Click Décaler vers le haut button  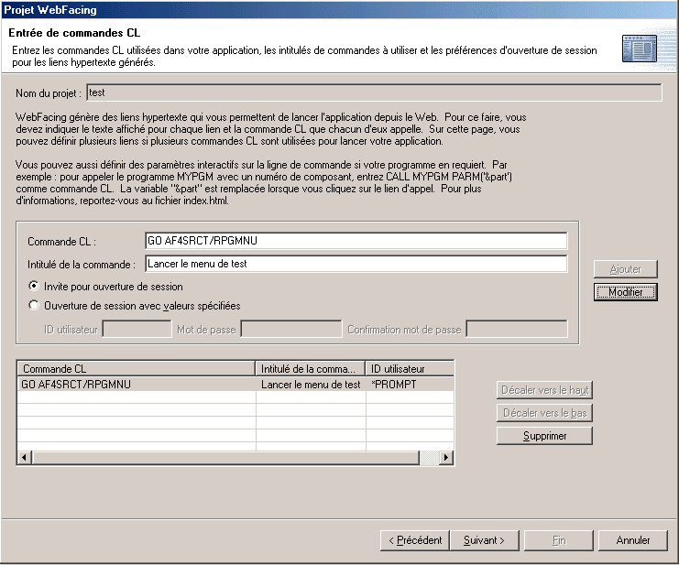pos(544,390)
